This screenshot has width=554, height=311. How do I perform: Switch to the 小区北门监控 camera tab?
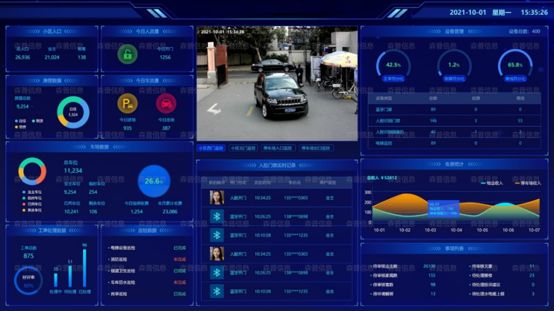click(243, 148)
